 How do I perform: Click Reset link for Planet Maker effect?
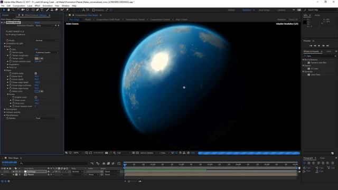(37, 23)
